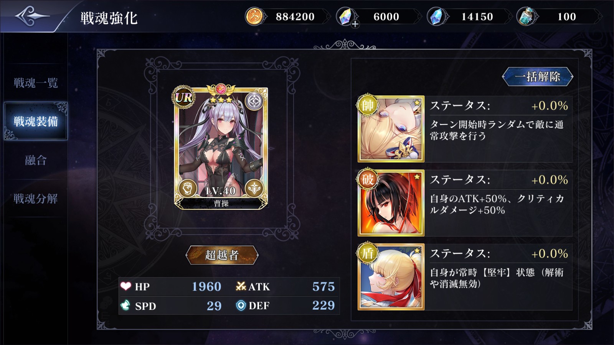Open the 戦魂分解 tab
This screenshot has width=614, height=345.
(36, 199)
